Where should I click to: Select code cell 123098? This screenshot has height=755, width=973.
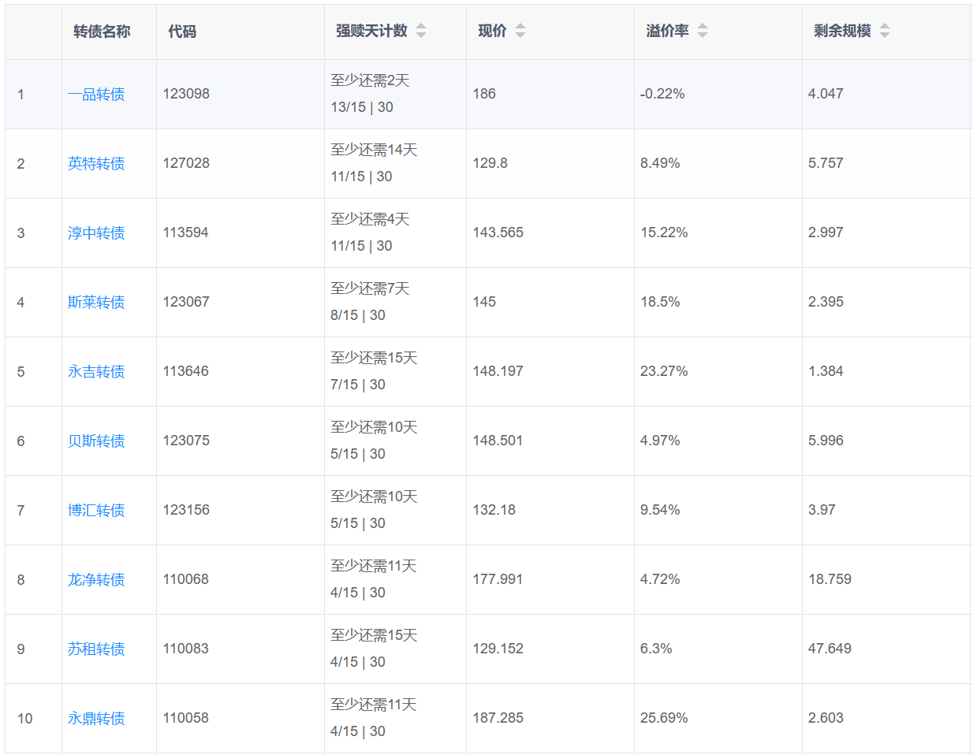pyautogui.click(x=186, y=94)
